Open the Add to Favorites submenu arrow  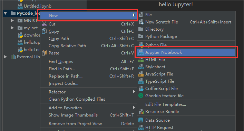tap(134, 107)
